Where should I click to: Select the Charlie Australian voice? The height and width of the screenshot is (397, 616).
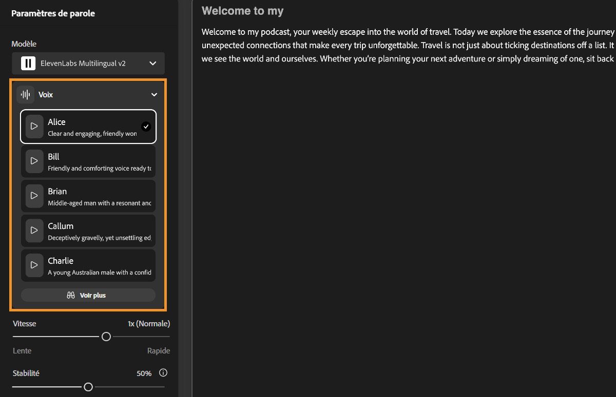98,265
